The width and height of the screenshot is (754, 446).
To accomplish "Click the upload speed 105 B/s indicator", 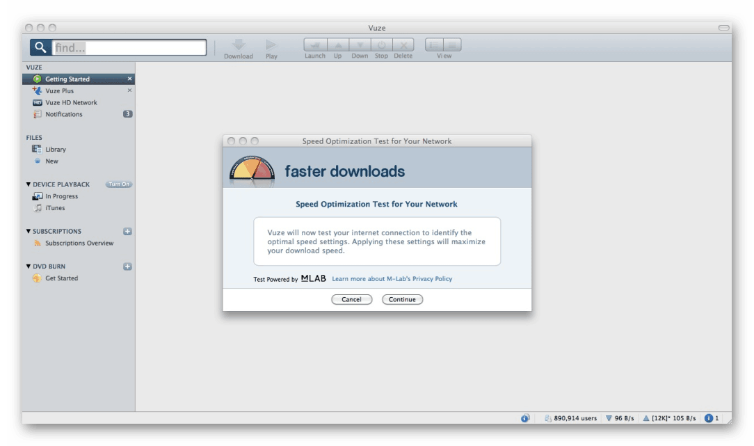I will (669, 418).
